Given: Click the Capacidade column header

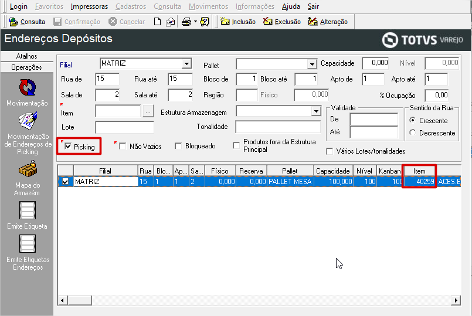Looking at the screenshot, I should tap(333, 171).
